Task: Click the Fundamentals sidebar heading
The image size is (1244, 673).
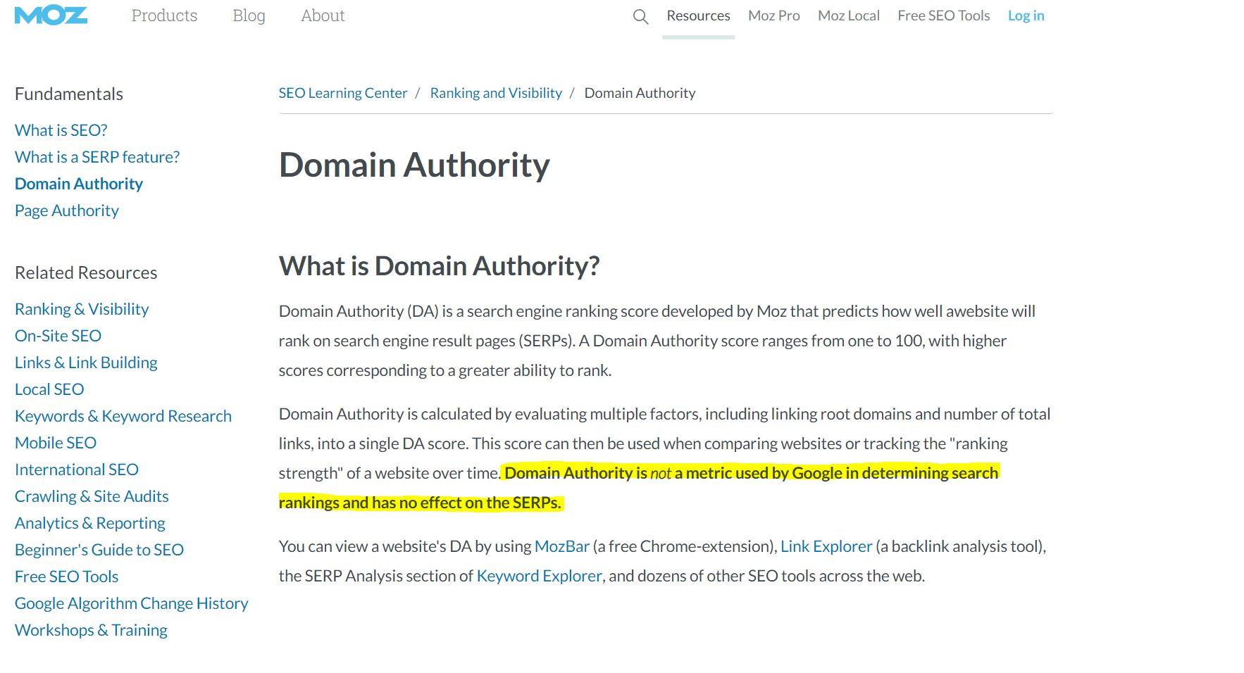Action: click(69, 94)
